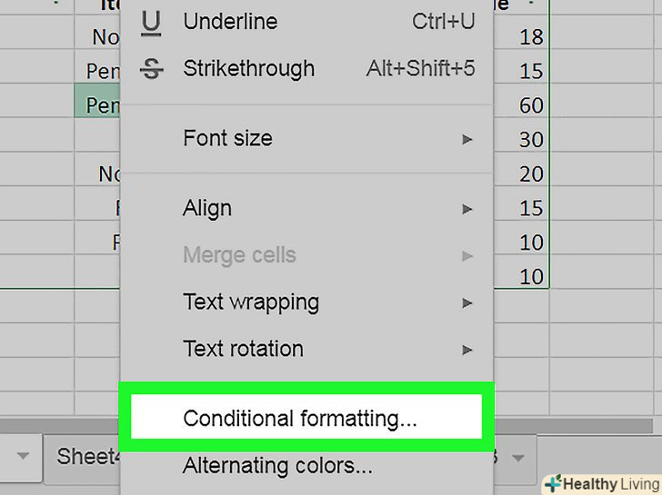Click the Font size menu label

(x=227, y=138)
